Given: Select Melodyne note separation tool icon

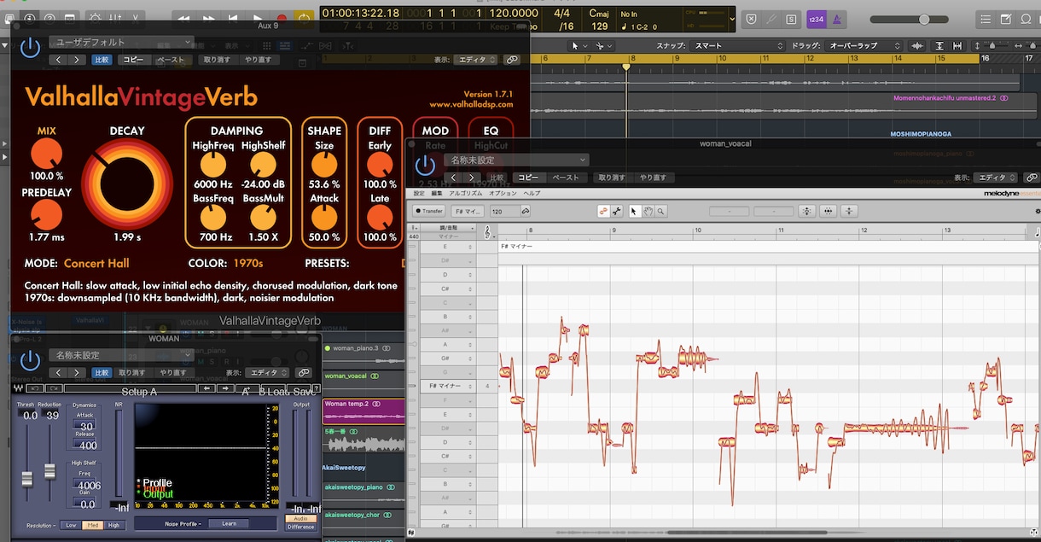Looking at the screenshot, I should [616, 211].
